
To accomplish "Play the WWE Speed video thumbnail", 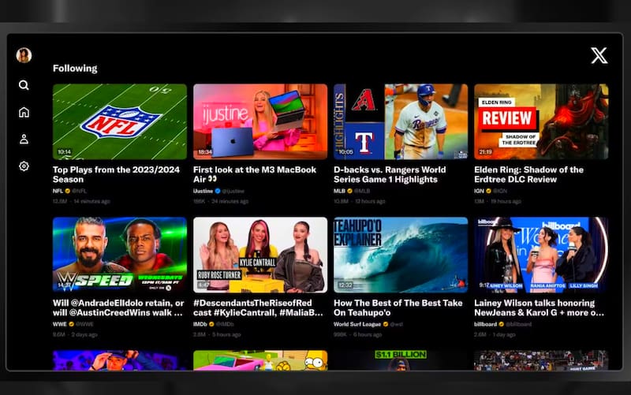I will click(119, 255).
